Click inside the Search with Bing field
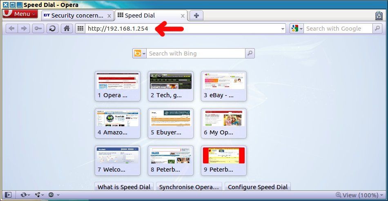 [x=196, y=54]
